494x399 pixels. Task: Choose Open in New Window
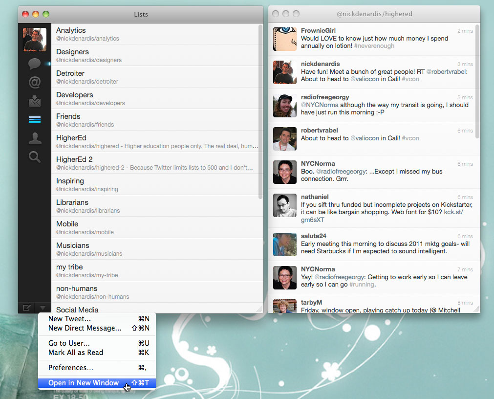pyautogui.click(x=97, y=383)
